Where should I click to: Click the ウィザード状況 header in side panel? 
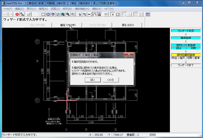pyautogui.click(x=186, y=31)
